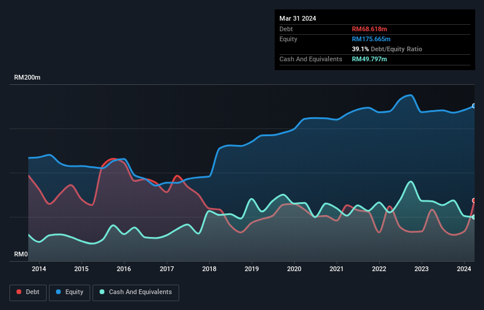Click the blue Equity endpoint marker
This screenshot has width=484, height=310.
point(474,106)
